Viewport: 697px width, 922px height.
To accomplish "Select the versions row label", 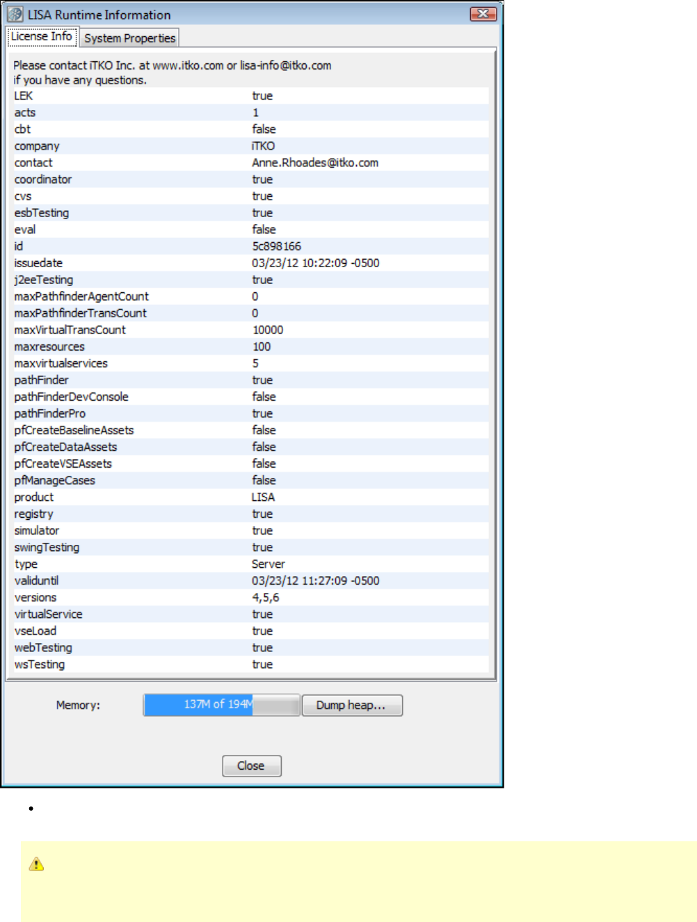I will click(x=35, y=597).
